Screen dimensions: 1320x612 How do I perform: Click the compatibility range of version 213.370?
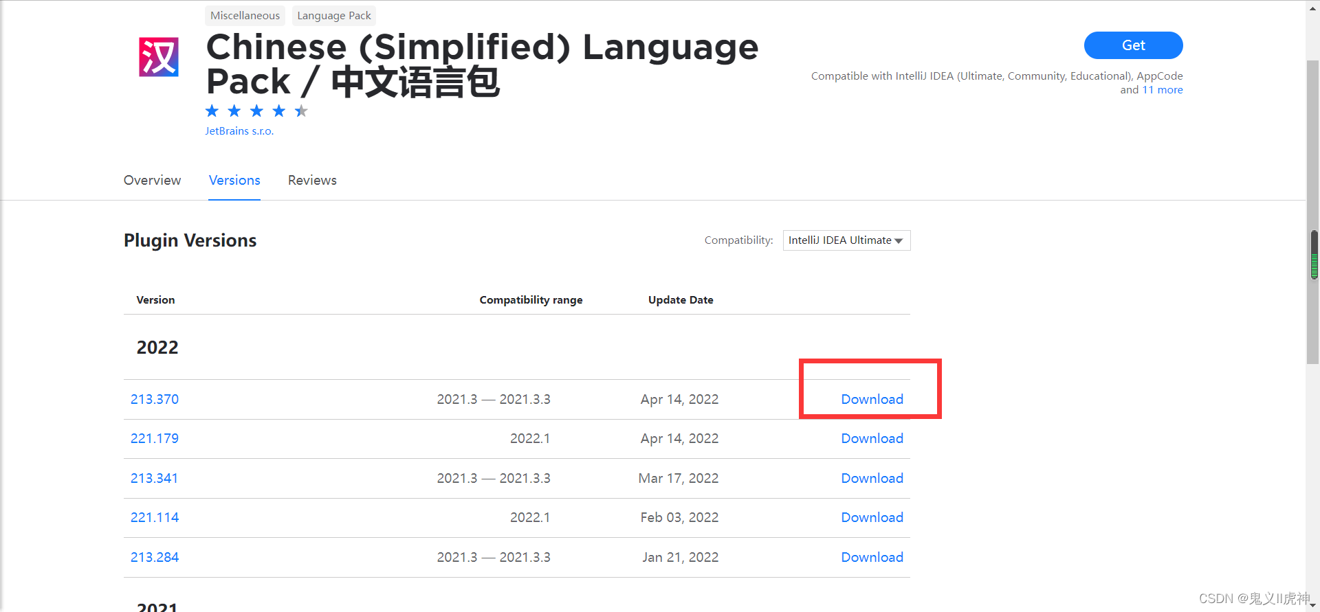pos(494,399)
